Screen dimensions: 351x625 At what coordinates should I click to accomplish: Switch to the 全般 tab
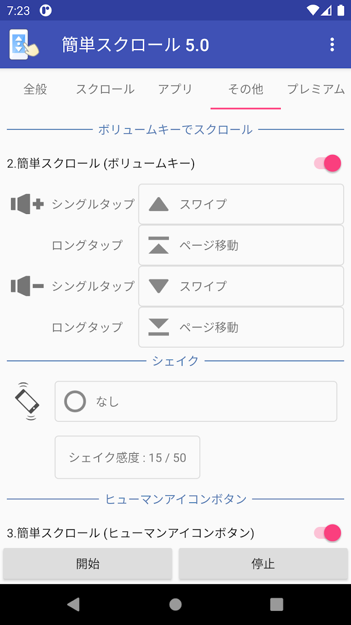tap(35, 89)
